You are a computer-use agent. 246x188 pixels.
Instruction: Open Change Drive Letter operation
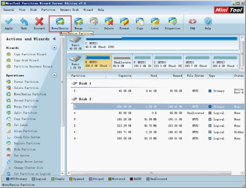coord(25,162)
